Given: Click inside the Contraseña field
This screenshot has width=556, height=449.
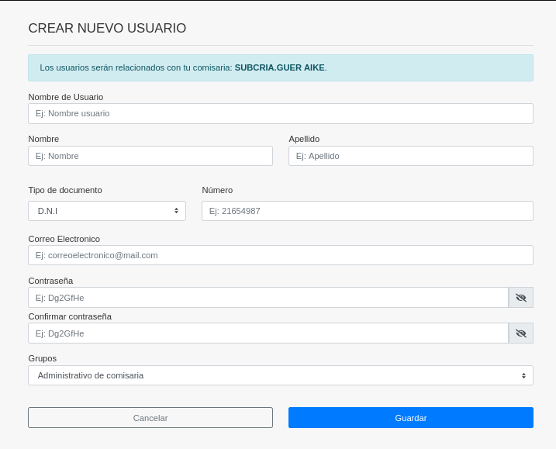Looking at the screenshot, I should (x=268, y=298).
